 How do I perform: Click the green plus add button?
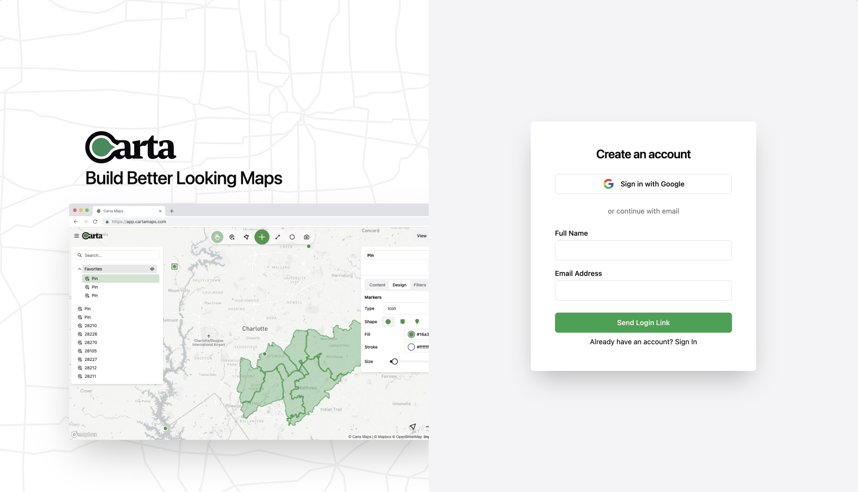(x=262, y=237)
